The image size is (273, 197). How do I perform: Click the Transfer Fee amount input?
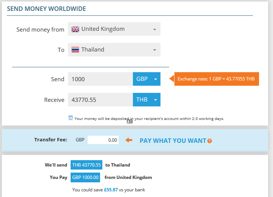[x=103, y=140]
